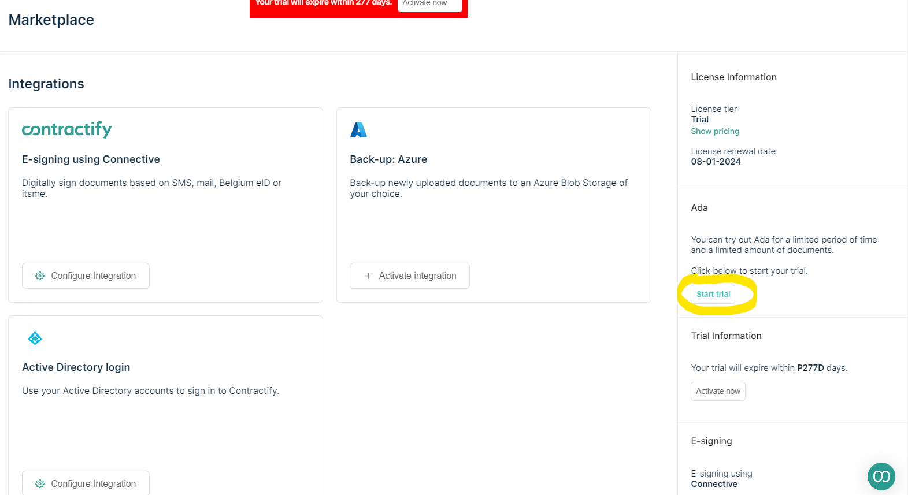Image resolution: width=908 pixels, height=495 pixels.
Task: Click the Ada section heading
Action: [699, 207]
